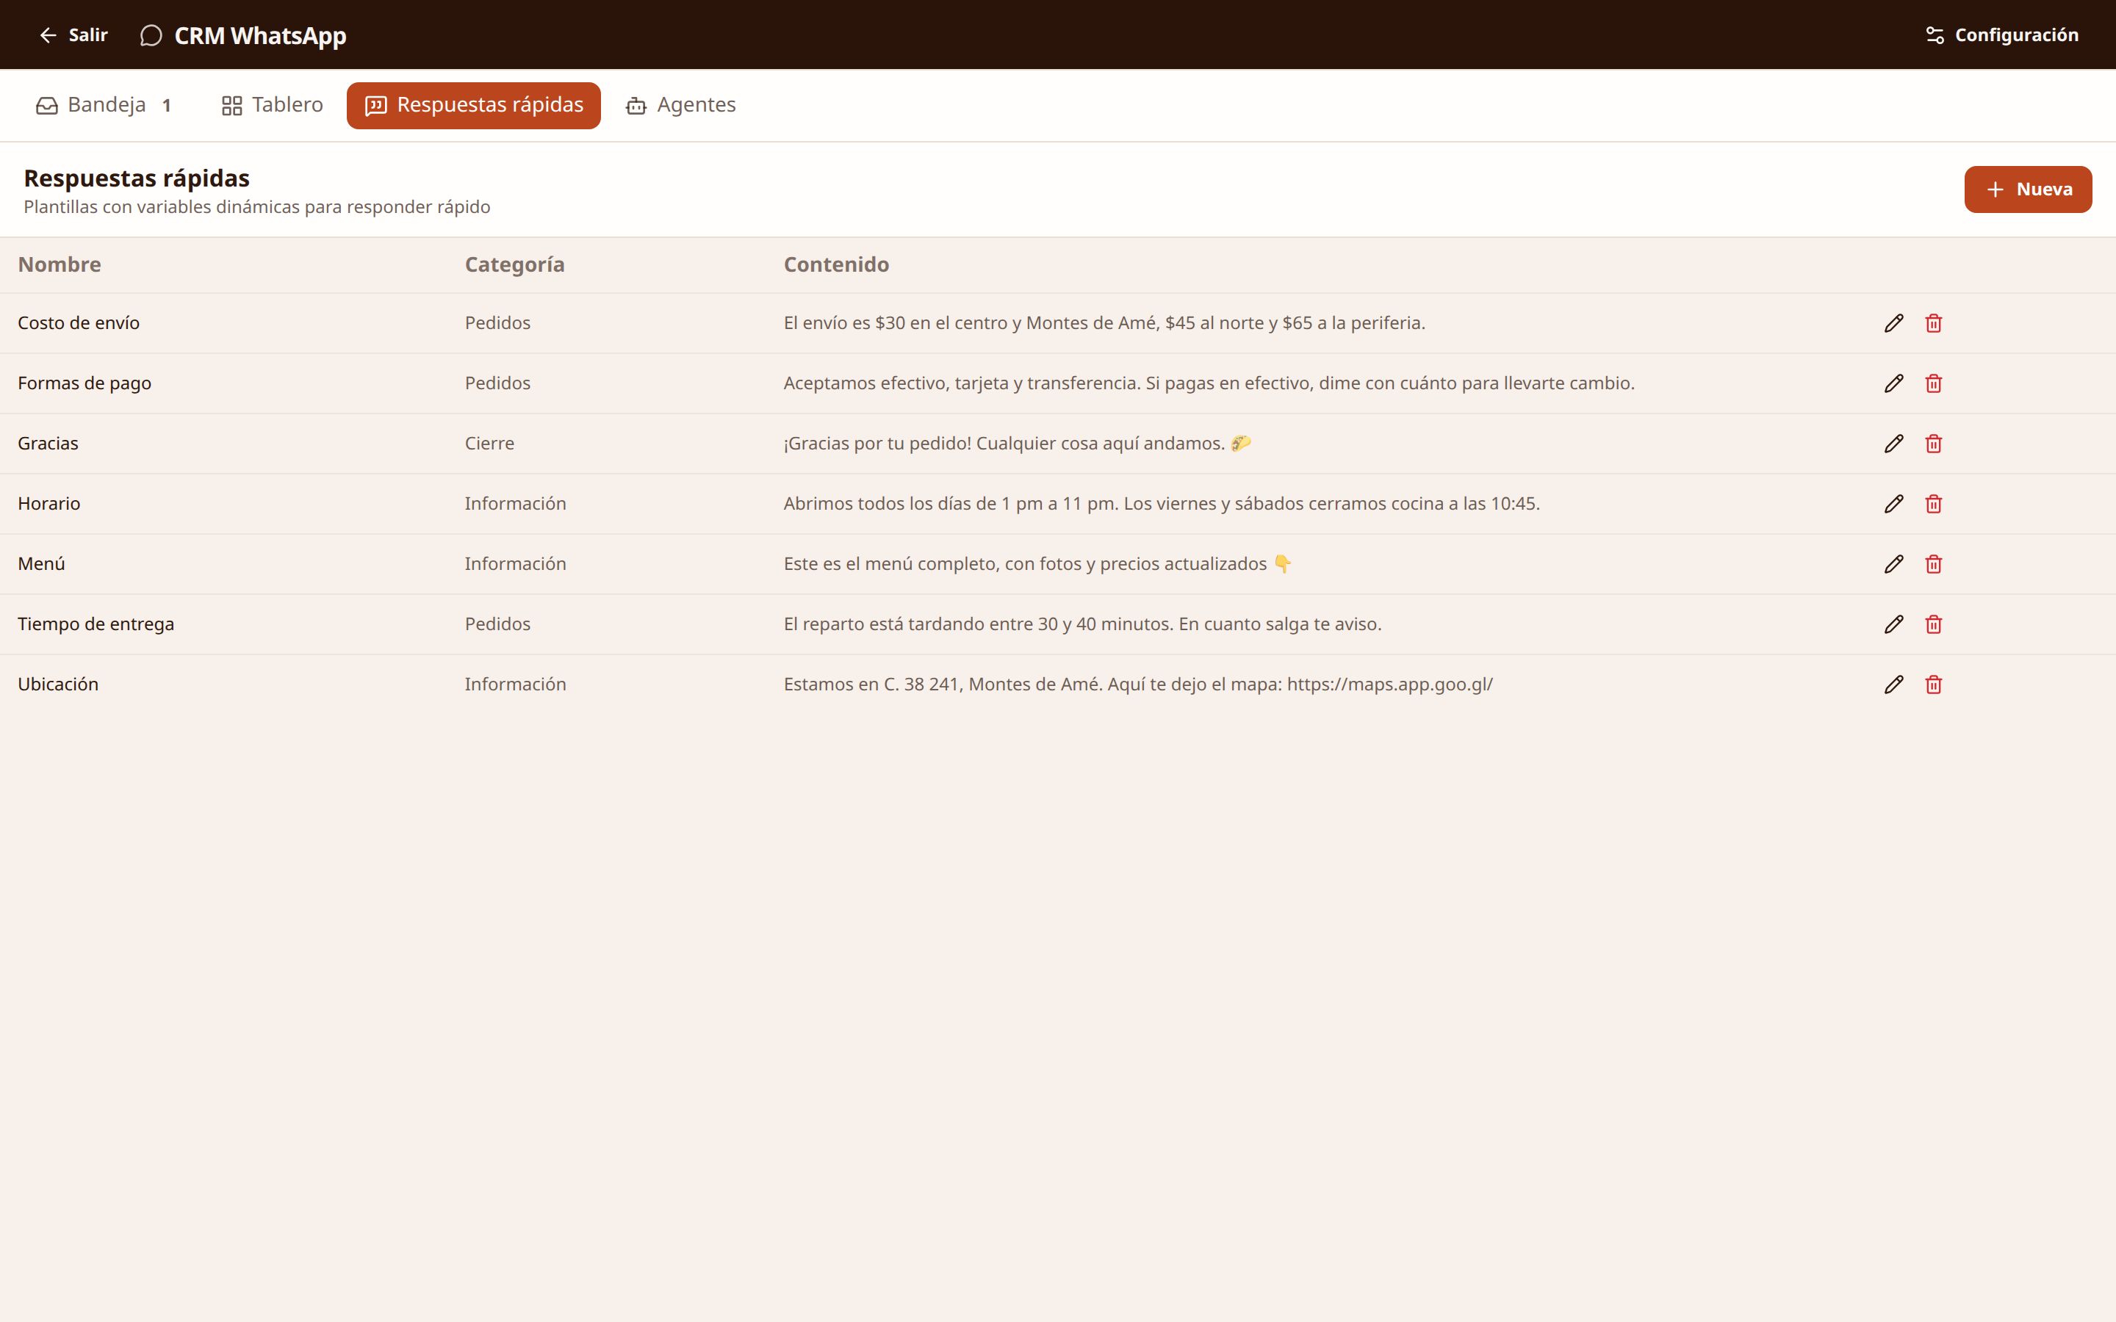
Task: Select the Menú row name
Action: point(41,565)
